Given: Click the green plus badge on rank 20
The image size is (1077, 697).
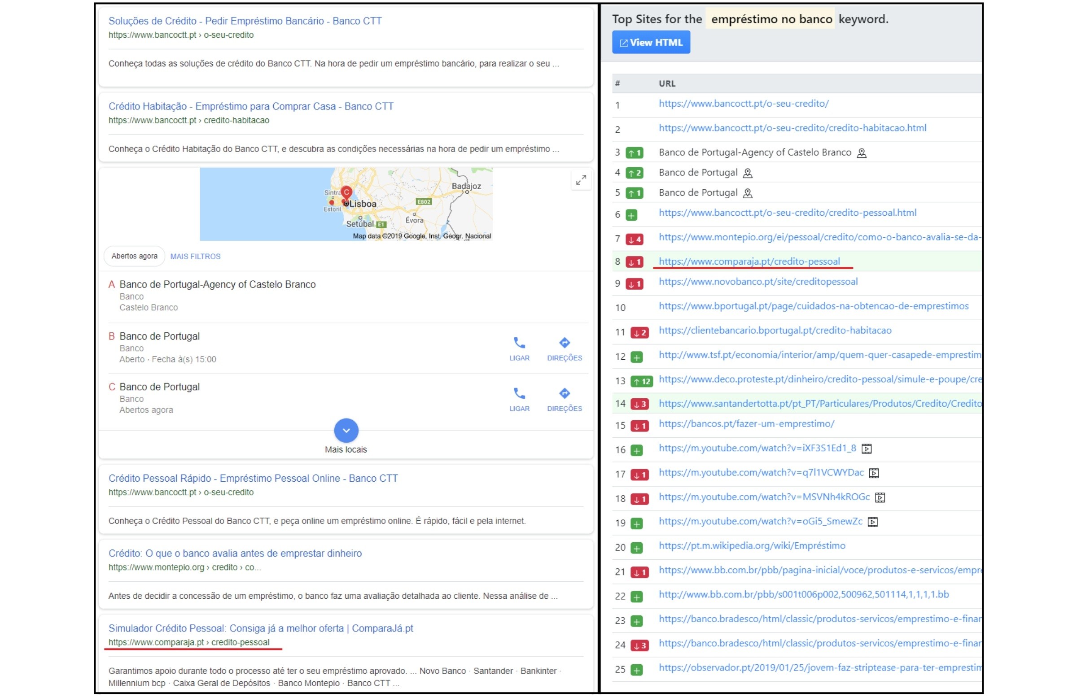Looking at the screenshot, I should tap(636, 548).
